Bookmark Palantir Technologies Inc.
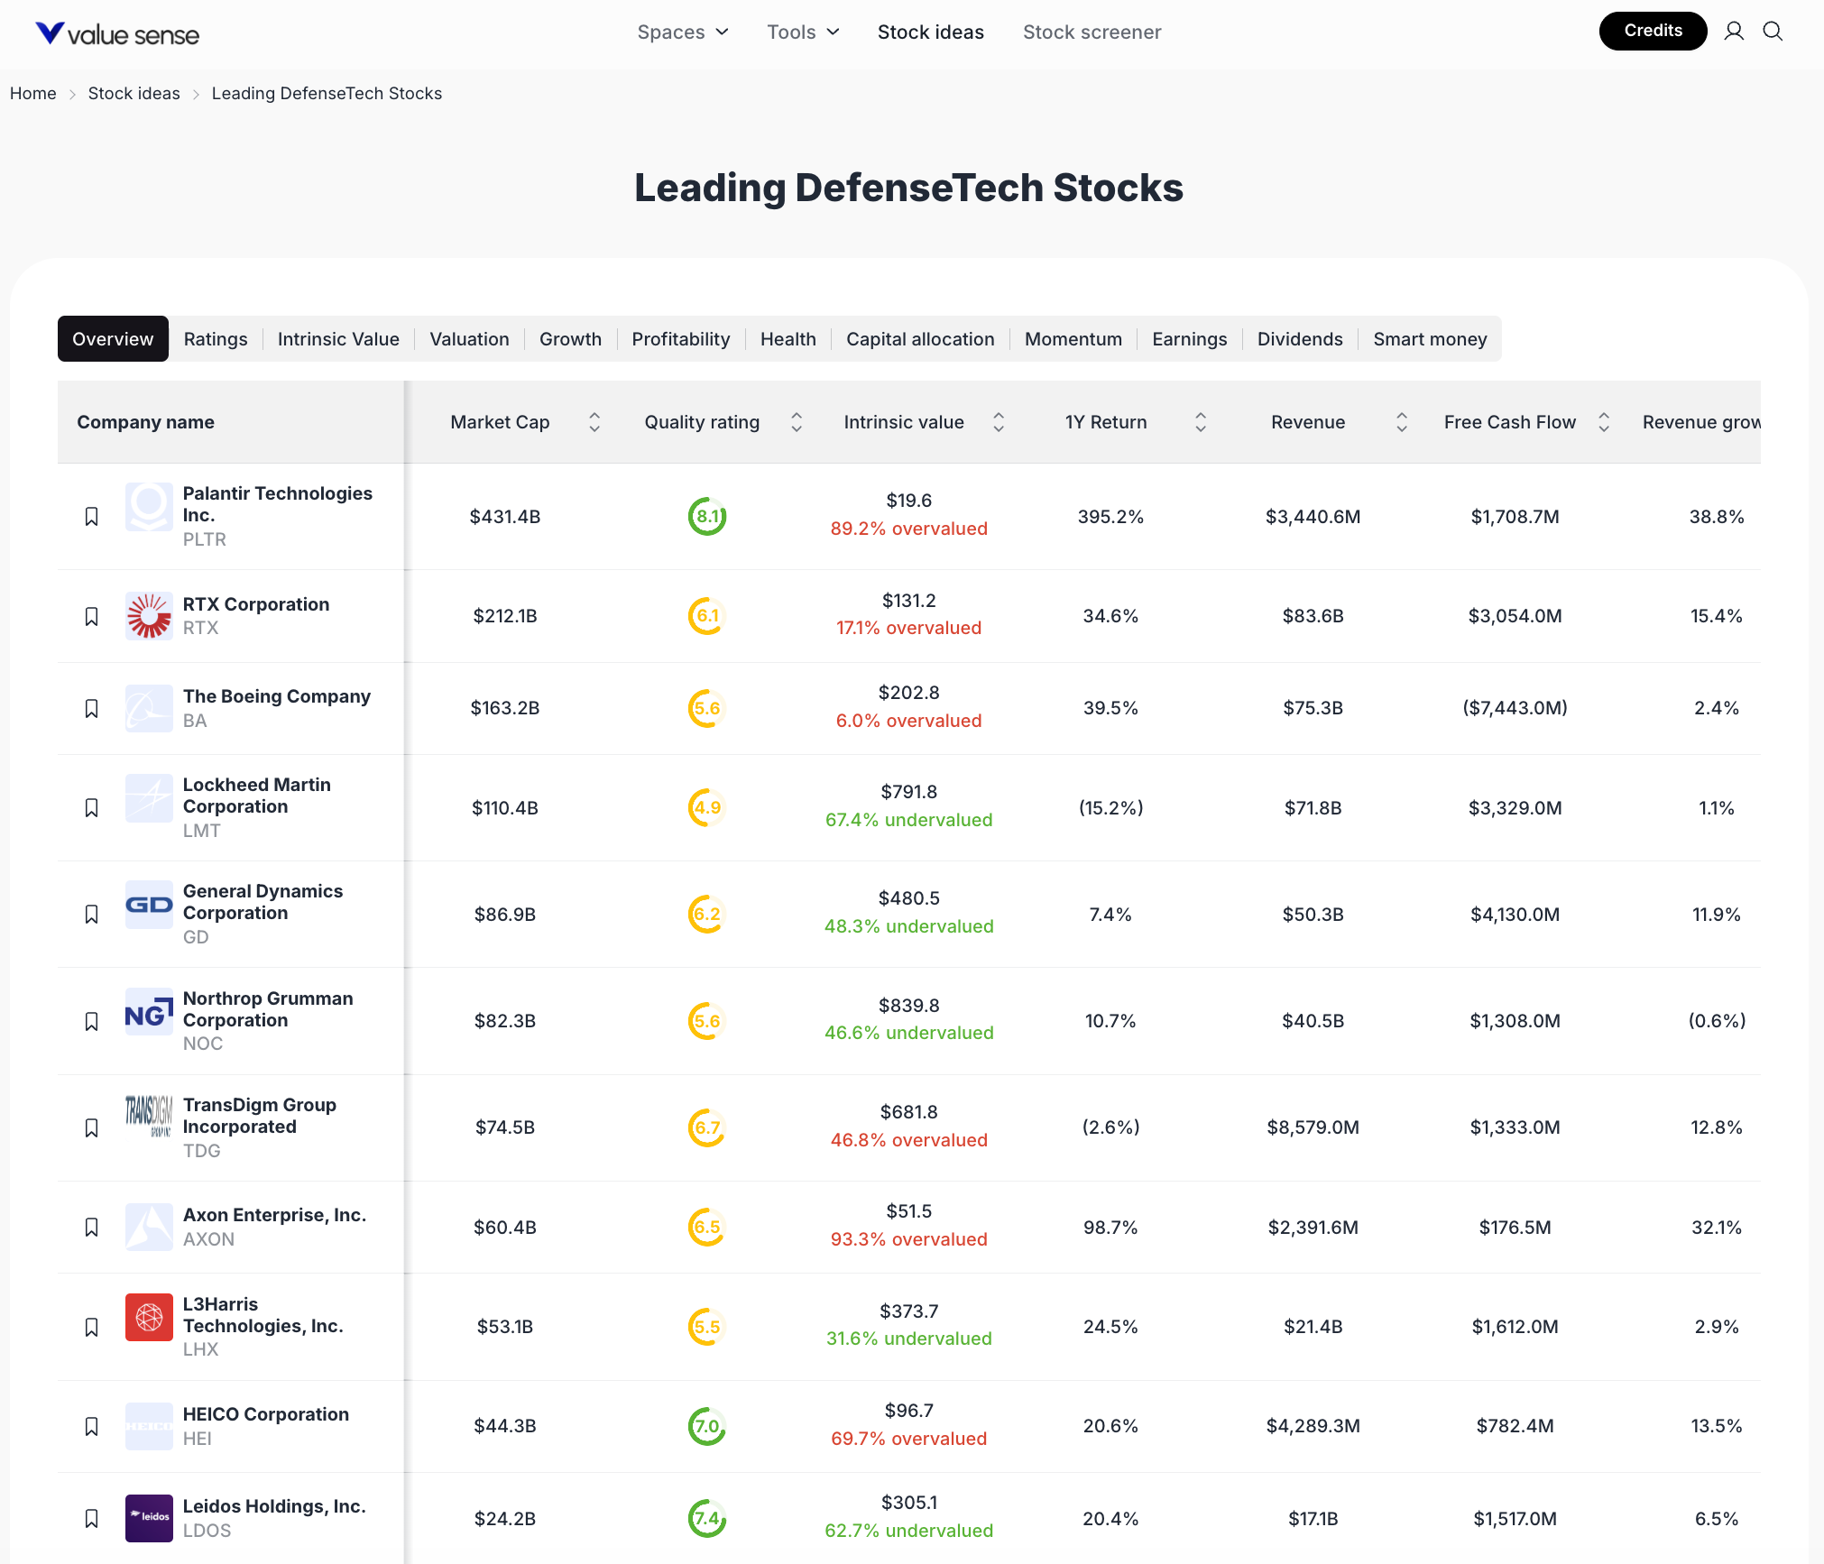Image resolution: width=1824 pixels, height=1564 pixels. pos(91,517)
